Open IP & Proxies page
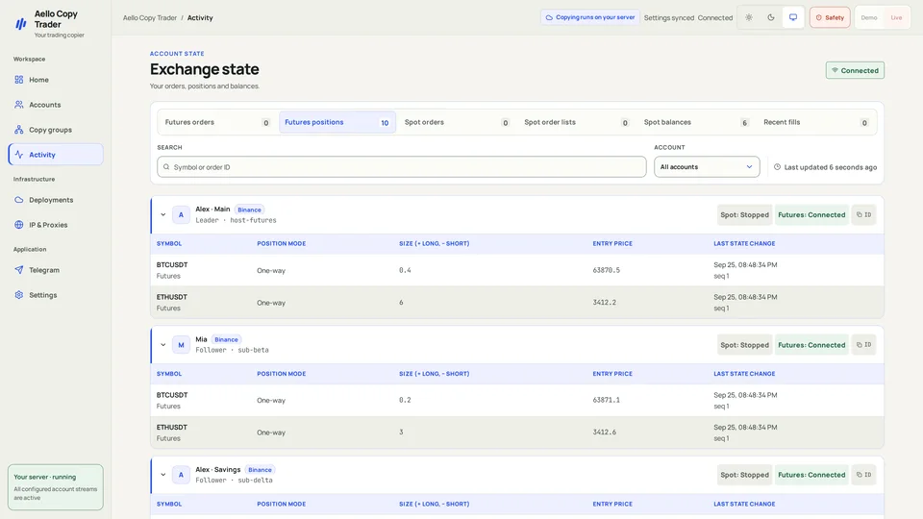923x519 pixels. (56, 225)
